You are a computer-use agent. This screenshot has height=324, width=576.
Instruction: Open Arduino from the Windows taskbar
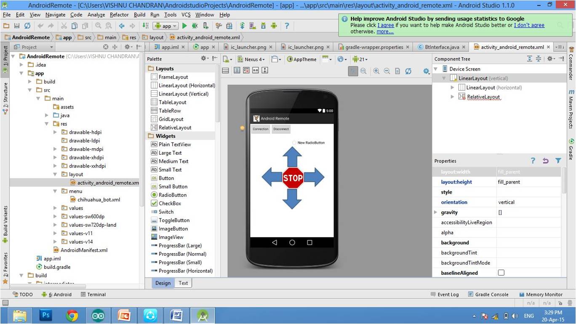tap(98, 315)
